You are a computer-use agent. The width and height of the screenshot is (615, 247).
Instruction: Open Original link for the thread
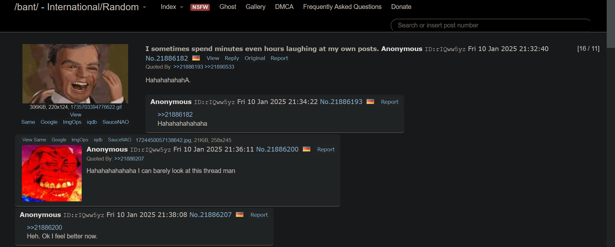pos(255,58)
